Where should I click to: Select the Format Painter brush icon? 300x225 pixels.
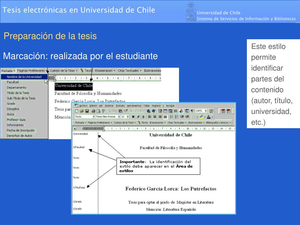click(x=126, y=111)
